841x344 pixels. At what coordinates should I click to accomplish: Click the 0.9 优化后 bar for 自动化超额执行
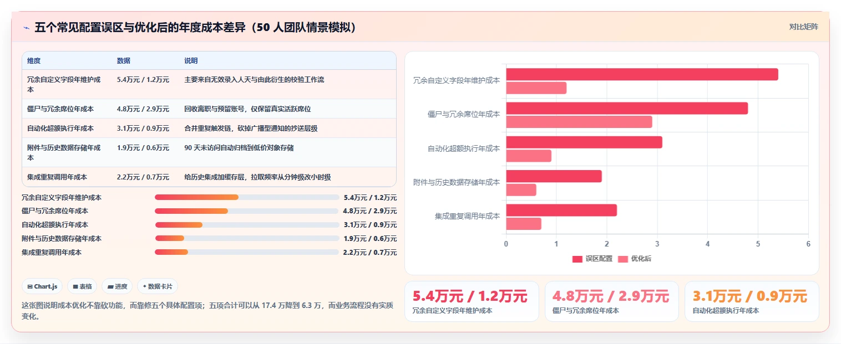tap(529, 156)
